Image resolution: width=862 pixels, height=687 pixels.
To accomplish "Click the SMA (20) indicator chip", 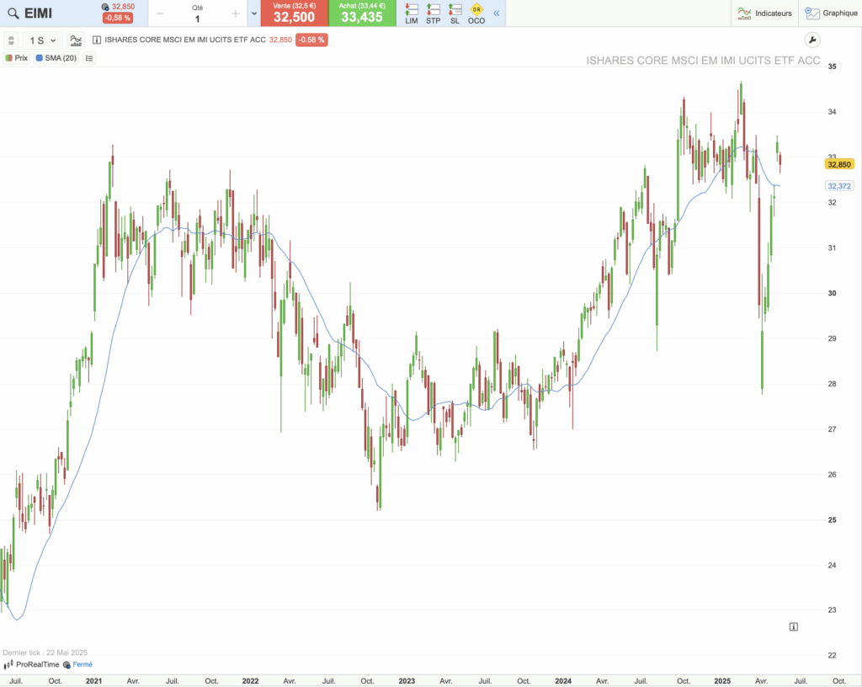I will pos(56,58).
